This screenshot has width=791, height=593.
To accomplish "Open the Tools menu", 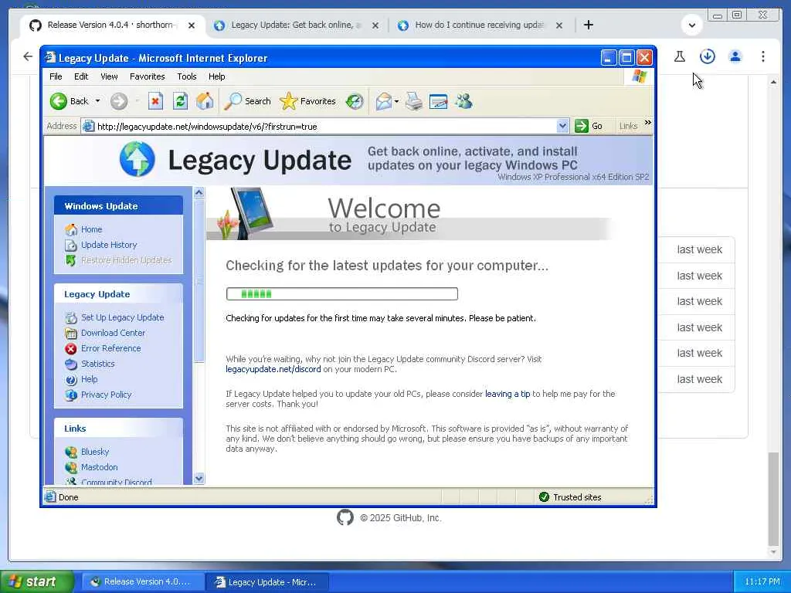I will pos(187,76).
